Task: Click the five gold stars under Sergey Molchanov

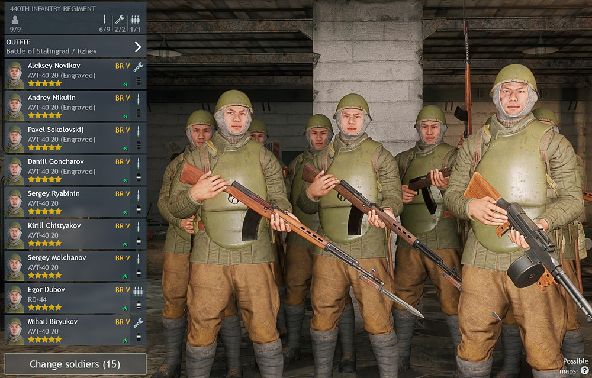Action: click(x=44, y=276)
